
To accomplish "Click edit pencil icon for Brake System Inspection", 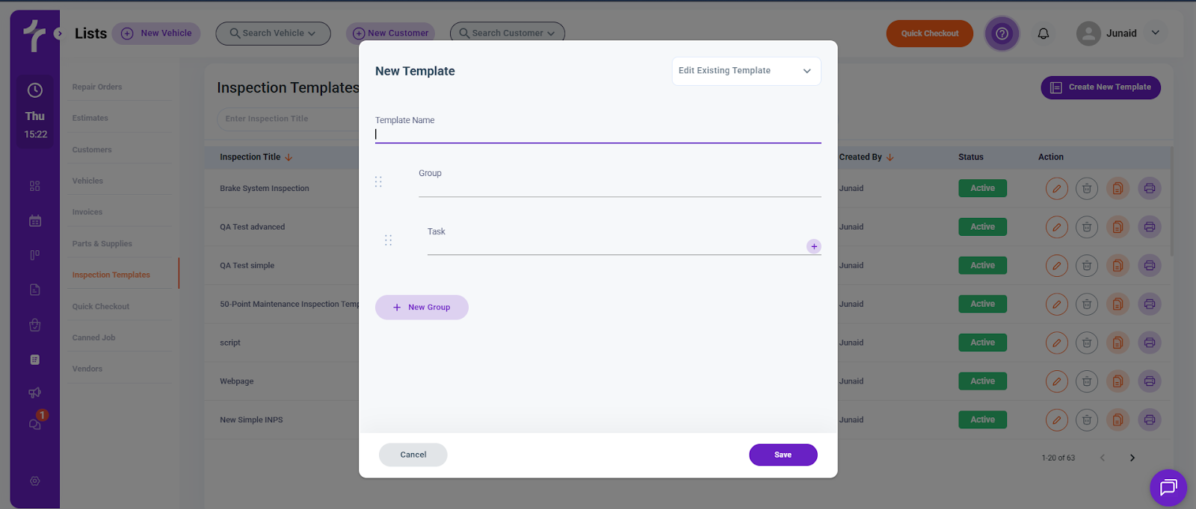I will (1056, 189).
